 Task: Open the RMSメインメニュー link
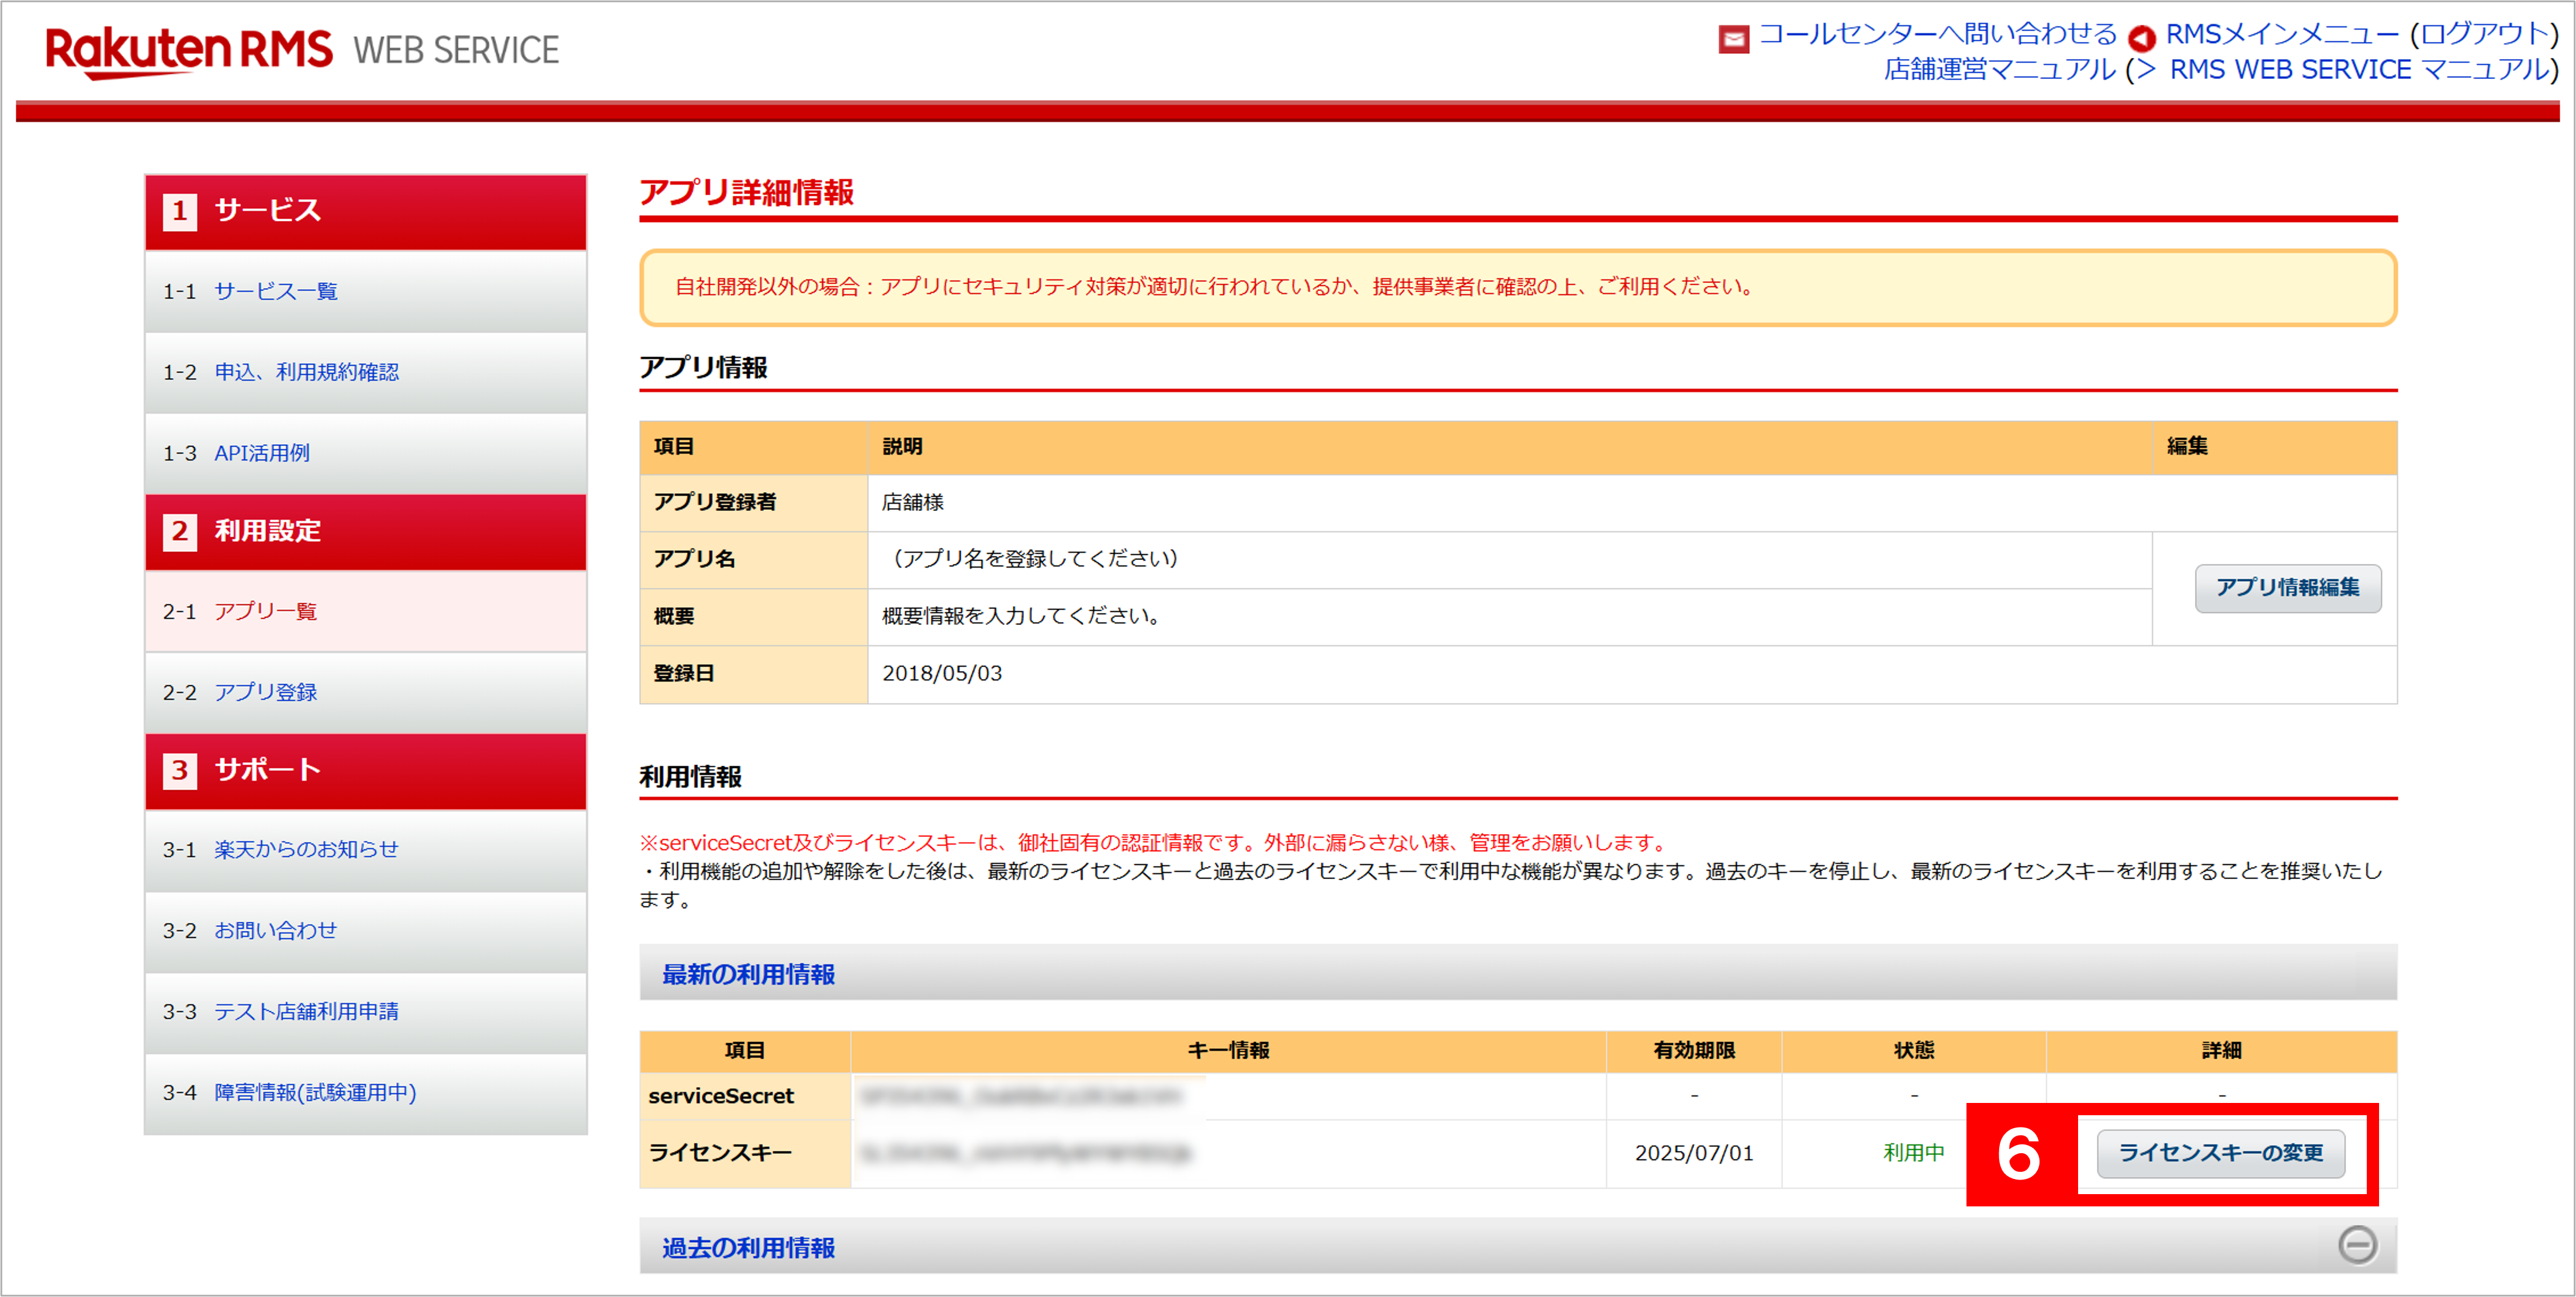2282,35
